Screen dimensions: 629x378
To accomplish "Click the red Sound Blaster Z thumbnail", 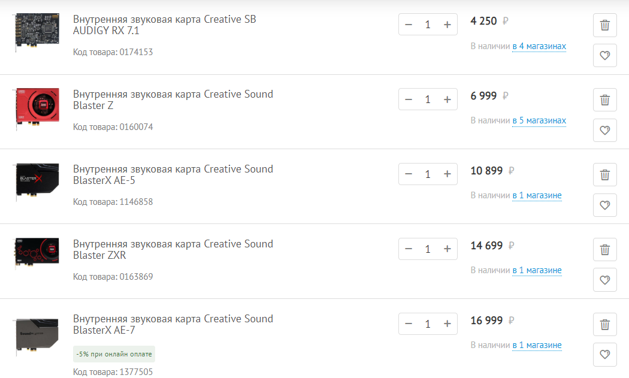I will coord(37,108).
